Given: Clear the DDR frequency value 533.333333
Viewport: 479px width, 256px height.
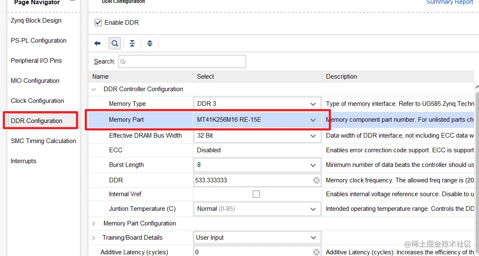Looking at the screenshot, I should 316,180.
